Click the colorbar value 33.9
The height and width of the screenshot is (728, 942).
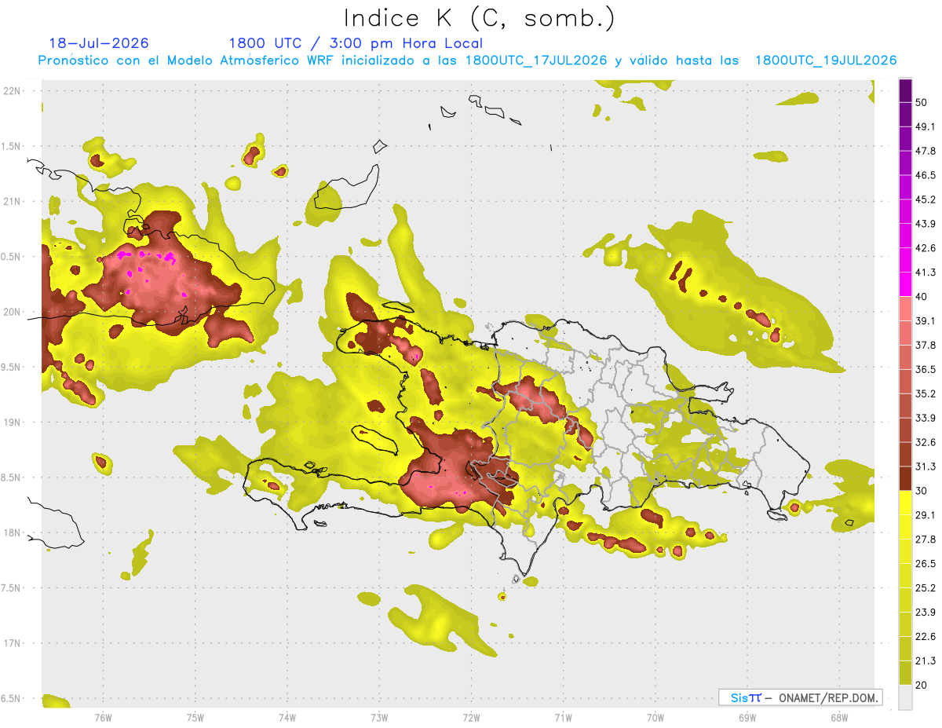925,418
